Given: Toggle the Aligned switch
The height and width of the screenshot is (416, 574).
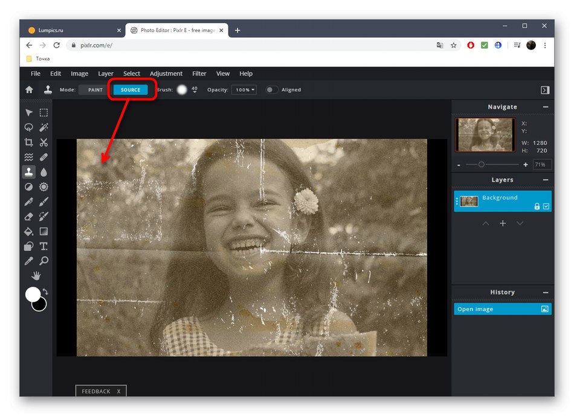Looking at the screenshot, I should [271, 89].
